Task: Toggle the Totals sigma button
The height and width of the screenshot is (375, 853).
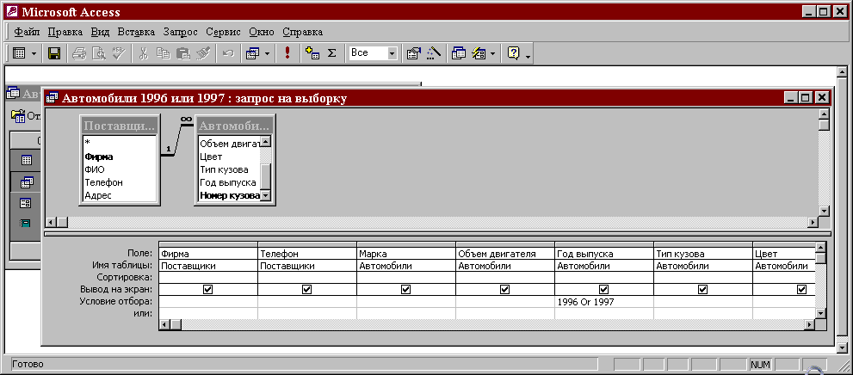Action: tap(331, 53)
